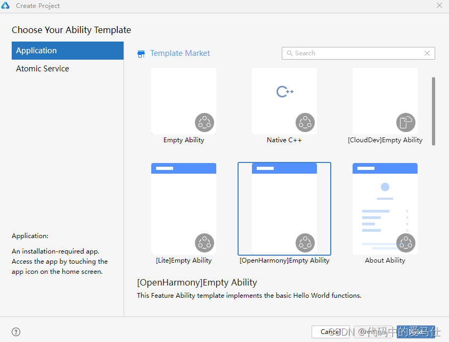Image resolution: width=449 pixels, height=342 pixels.
Task: Cancel project creation
Action: [331, 331]
